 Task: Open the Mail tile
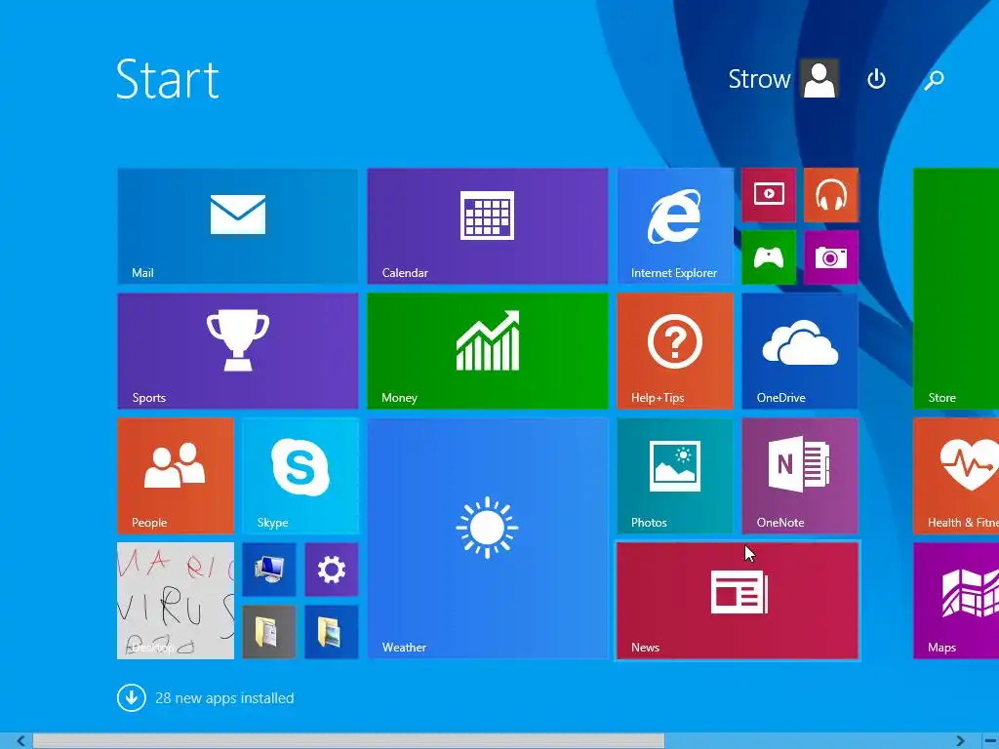point(238,226)
